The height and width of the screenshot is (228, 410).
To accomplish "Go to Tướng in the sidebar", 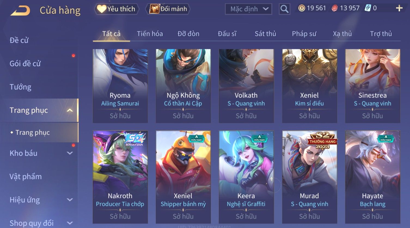I will coord(20,87).
